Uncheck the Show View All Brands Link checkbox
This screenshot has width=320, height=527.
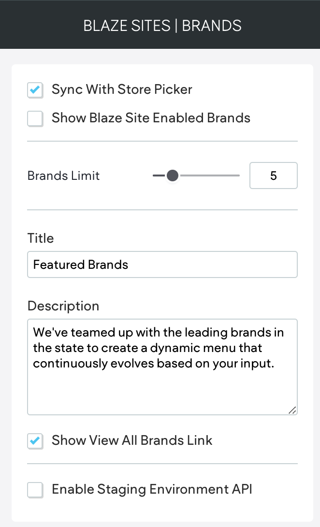tap(35, 441)
